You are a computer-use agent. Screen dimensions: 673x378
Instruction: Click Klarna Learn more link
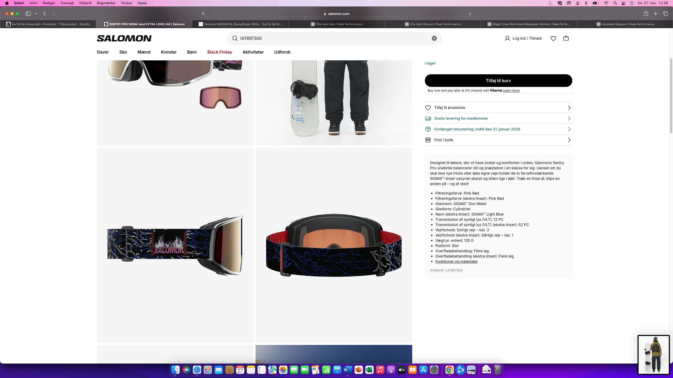tap(511, 91)
